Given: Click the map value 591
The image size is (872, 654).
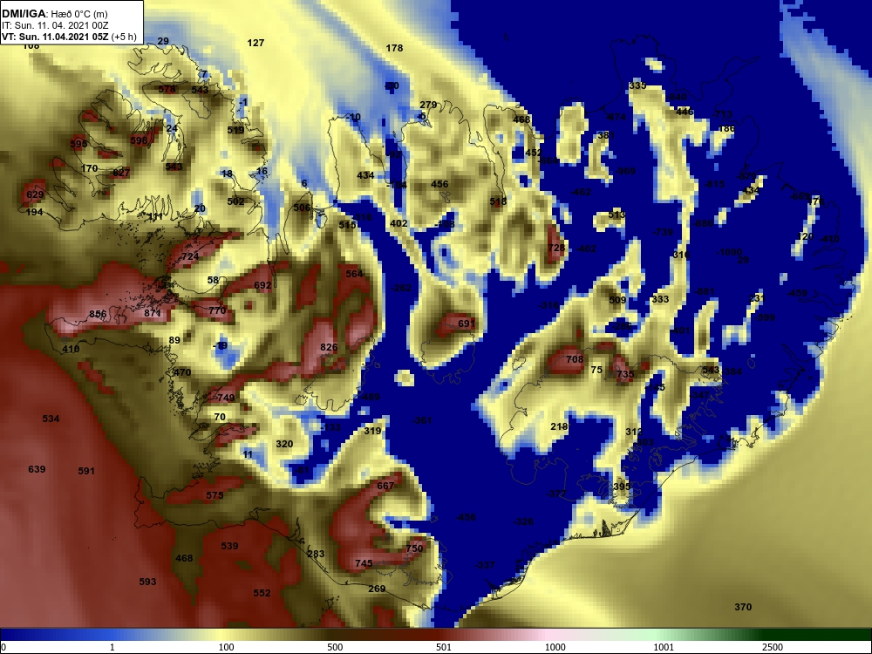Looking at the screenshot, I should 86,471.
